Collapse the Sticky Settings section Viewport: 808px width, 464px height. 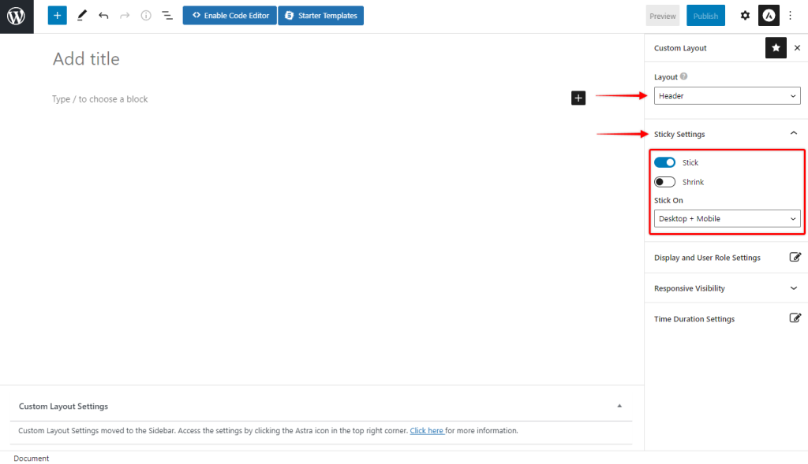[x=794, y=134]
